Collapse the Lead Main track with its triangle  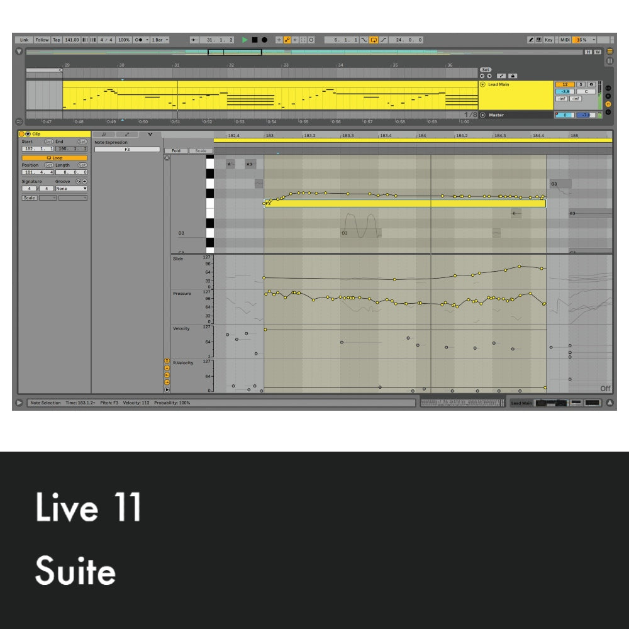coord(482,84)
